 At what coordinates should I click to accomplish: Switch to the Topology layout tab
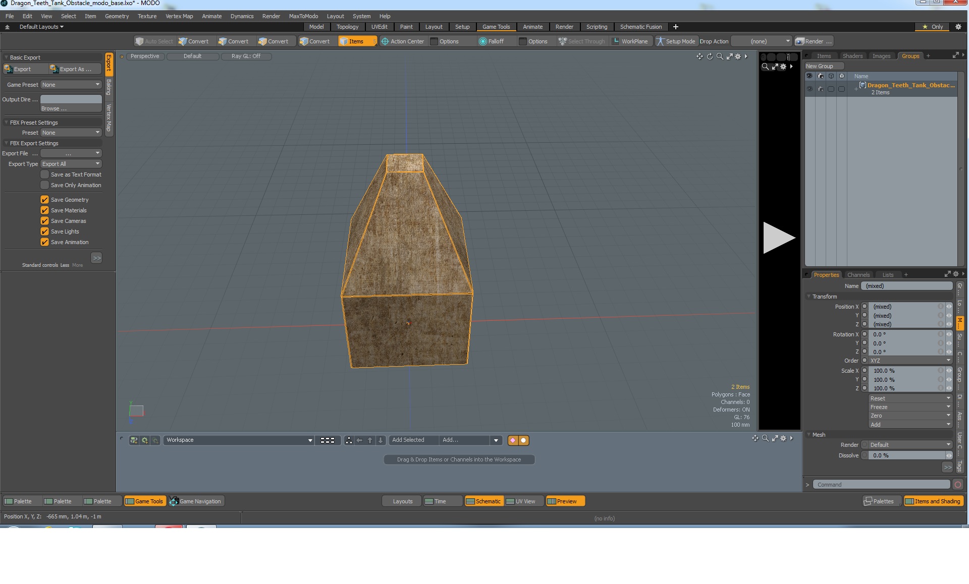coord(347,27)
